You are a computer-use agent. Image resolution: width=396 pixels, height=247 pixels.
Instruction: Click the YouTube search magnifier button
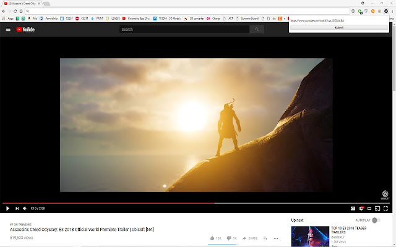tap(257, 30)
